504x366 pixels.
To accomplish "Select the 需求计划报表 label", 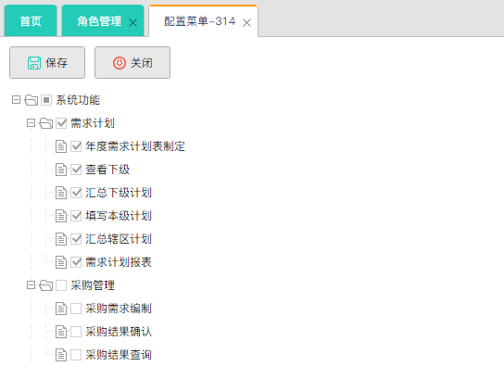I will [119, 262].
